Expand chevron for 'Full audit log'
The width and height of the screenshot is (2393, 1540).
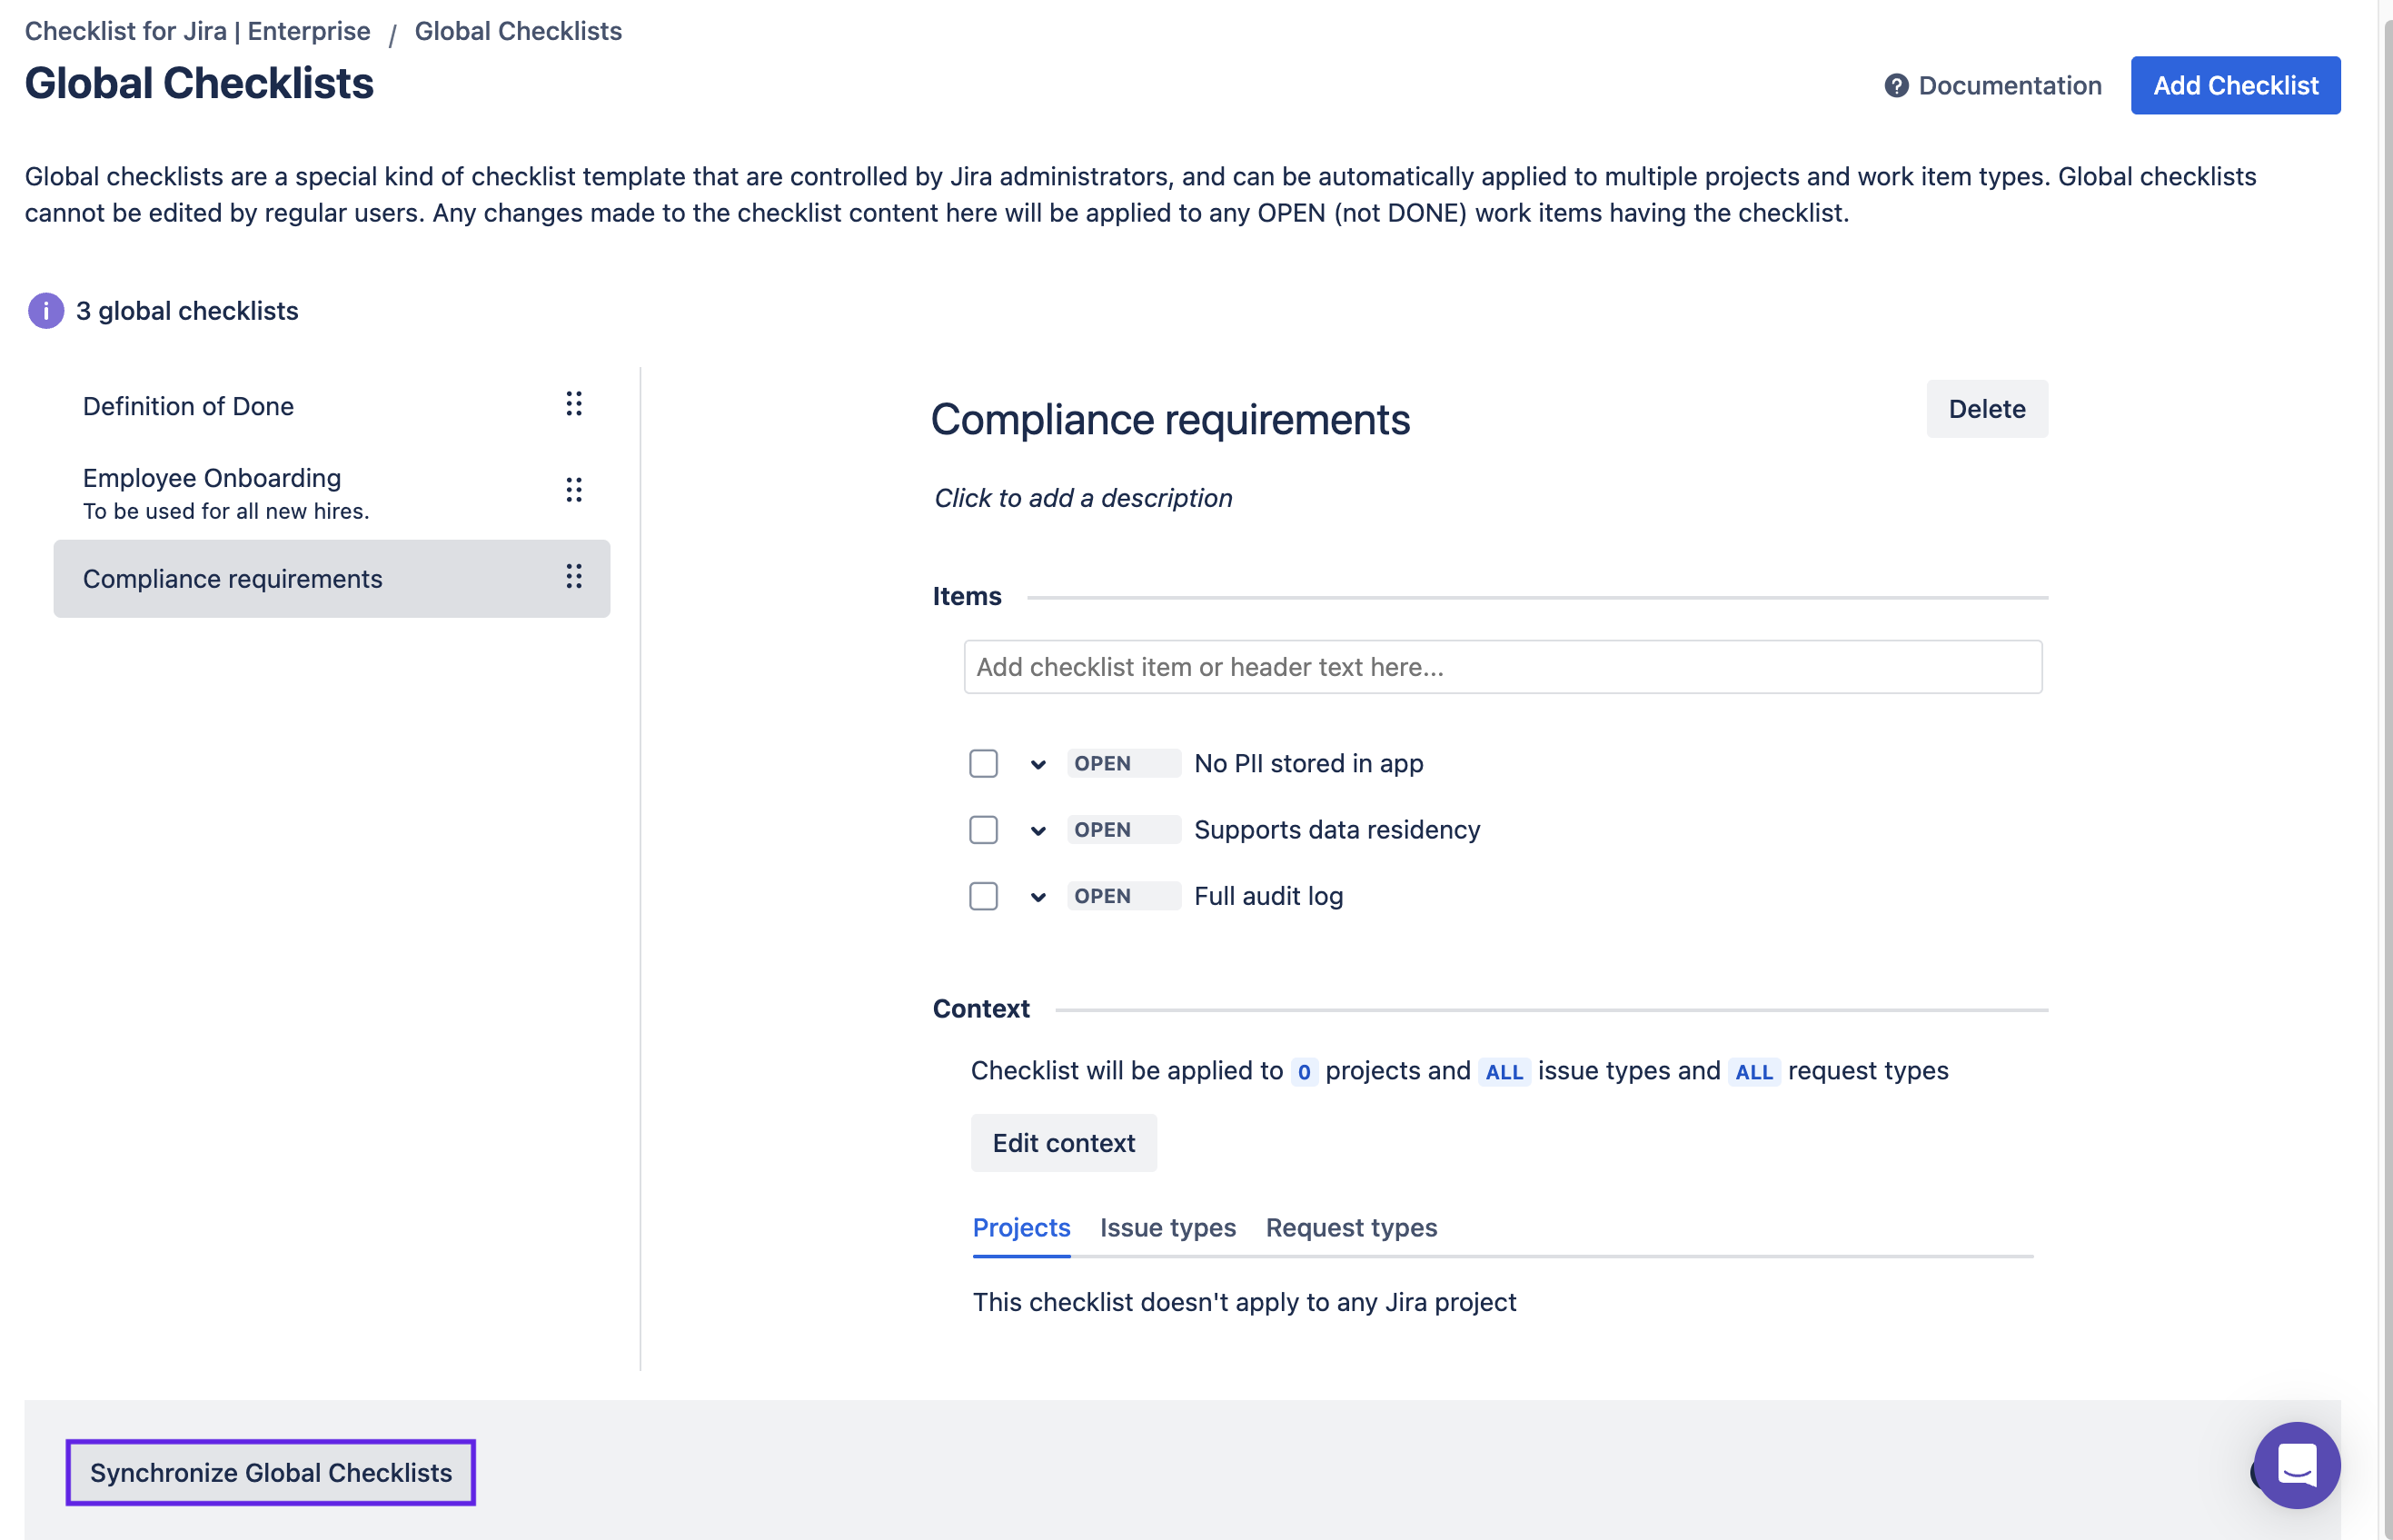1038,897
